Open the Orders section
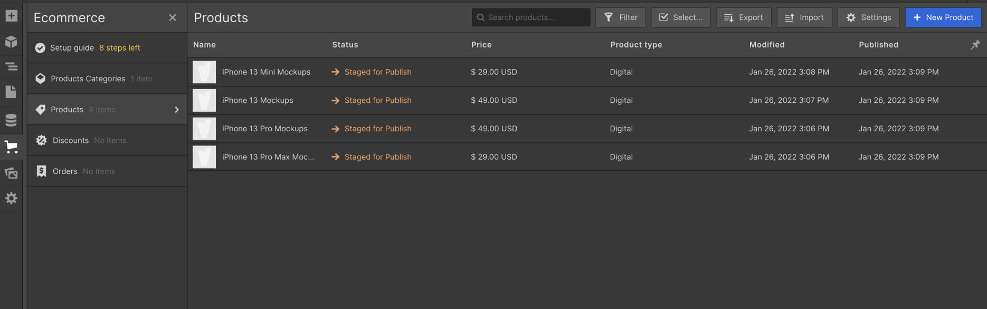The width and height of the screenshot is (987, 309). [x=64, y=171]
